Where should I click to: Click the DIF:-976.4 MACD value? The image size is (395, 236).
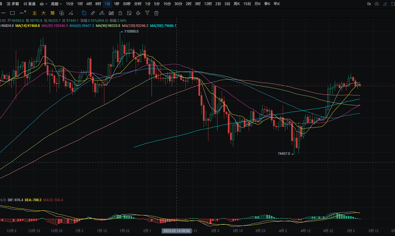tap(16, 200)
